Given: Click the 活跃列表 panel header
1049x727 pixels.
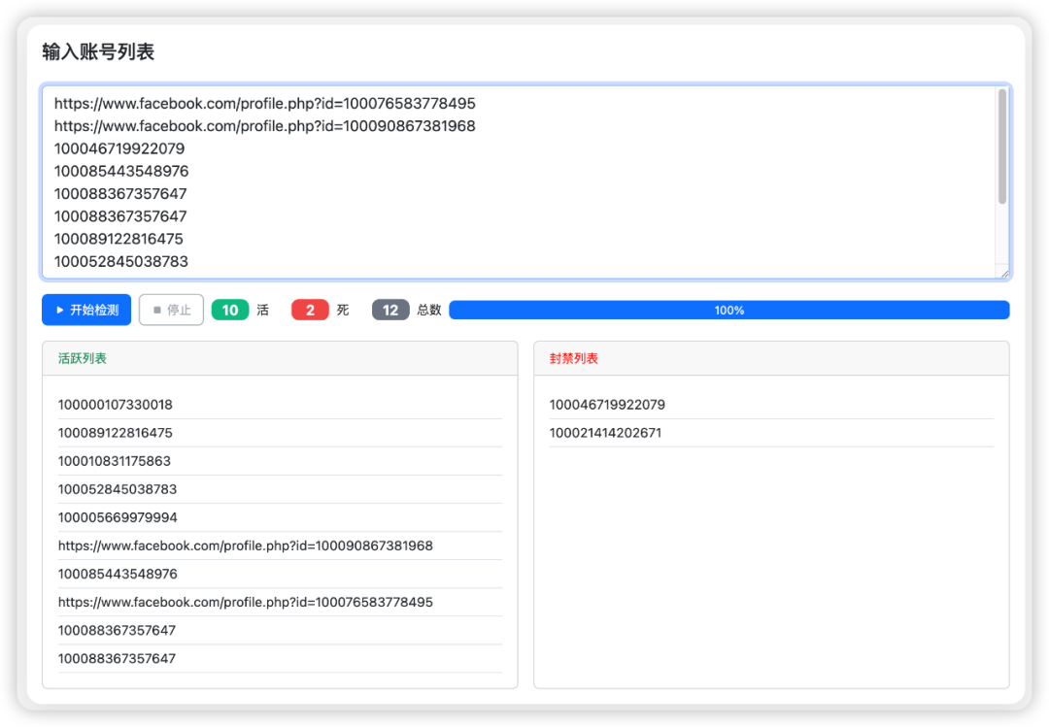Looking at the screenshot, I should pyautogui.click(x=281, y=358).
